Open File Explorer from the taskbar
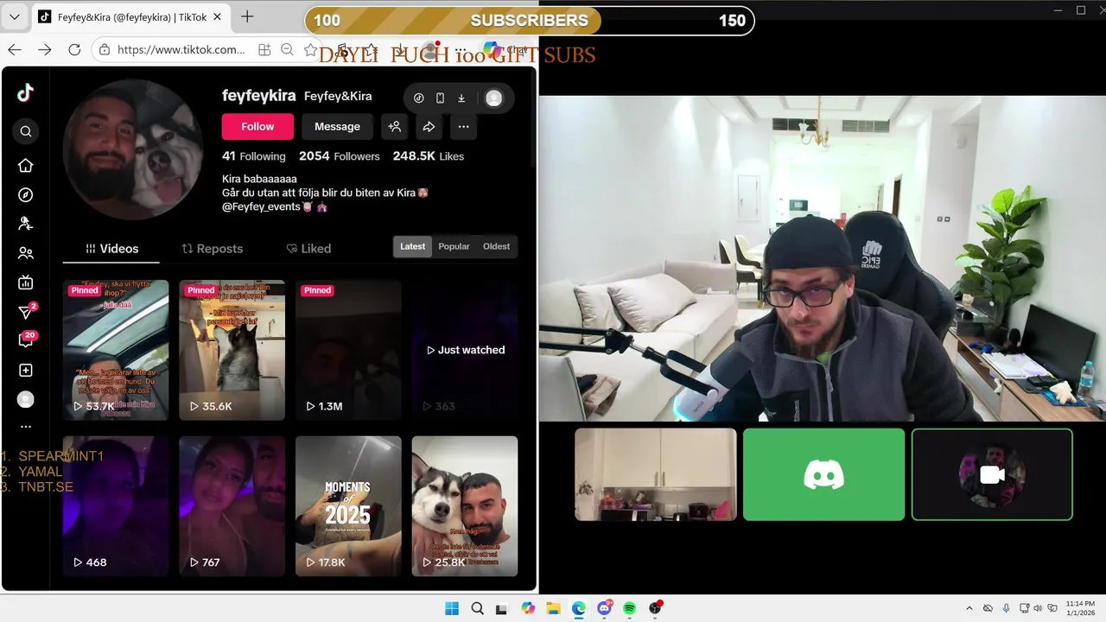1106x622 pixels. click(553, 608)
